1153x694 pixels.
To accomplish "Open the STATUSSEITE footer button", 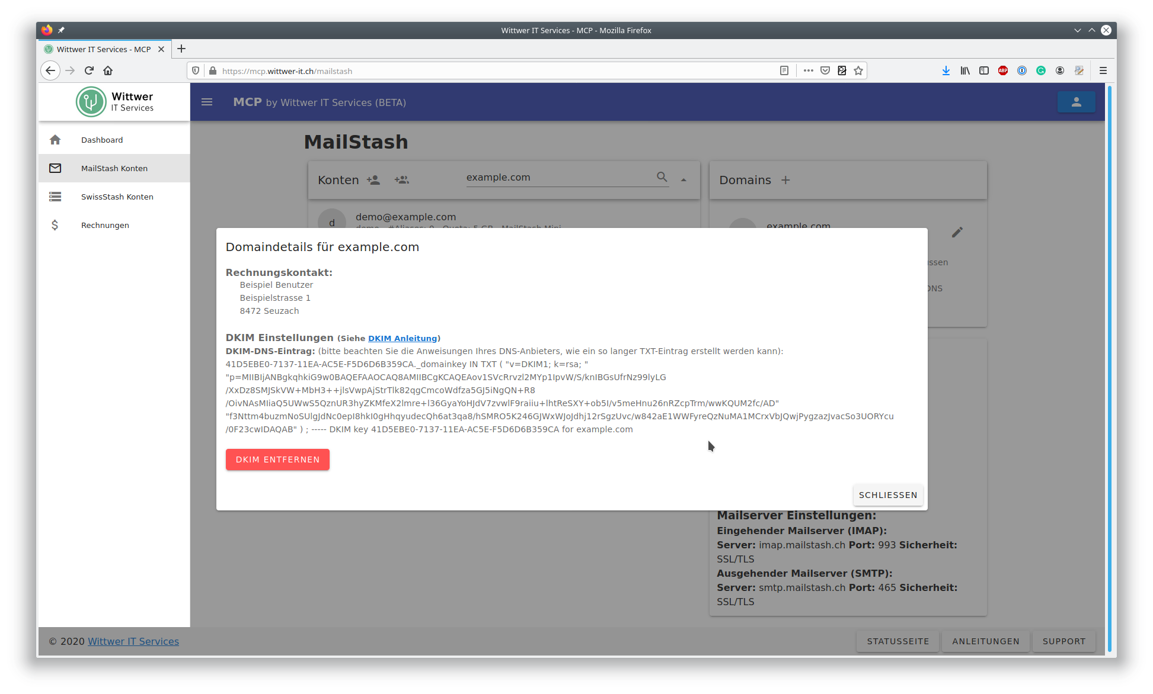I will [x=898, y=641].
